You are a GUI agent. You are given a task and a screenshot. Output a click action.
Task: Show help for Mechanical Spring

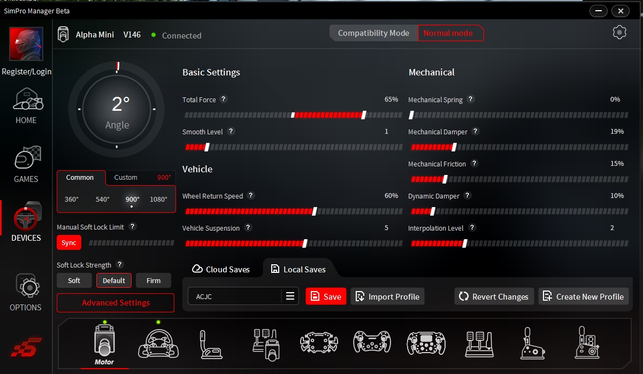(471, 99)
